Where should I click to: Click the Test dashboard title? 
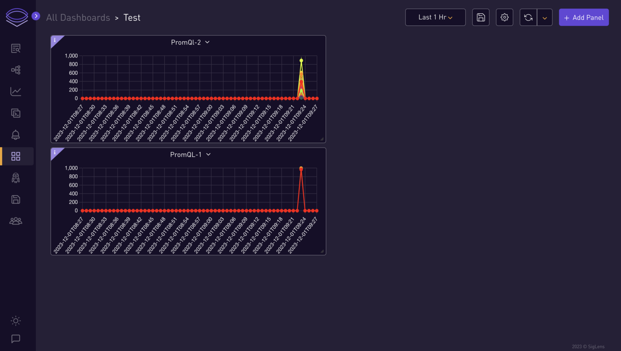(132, 18)
